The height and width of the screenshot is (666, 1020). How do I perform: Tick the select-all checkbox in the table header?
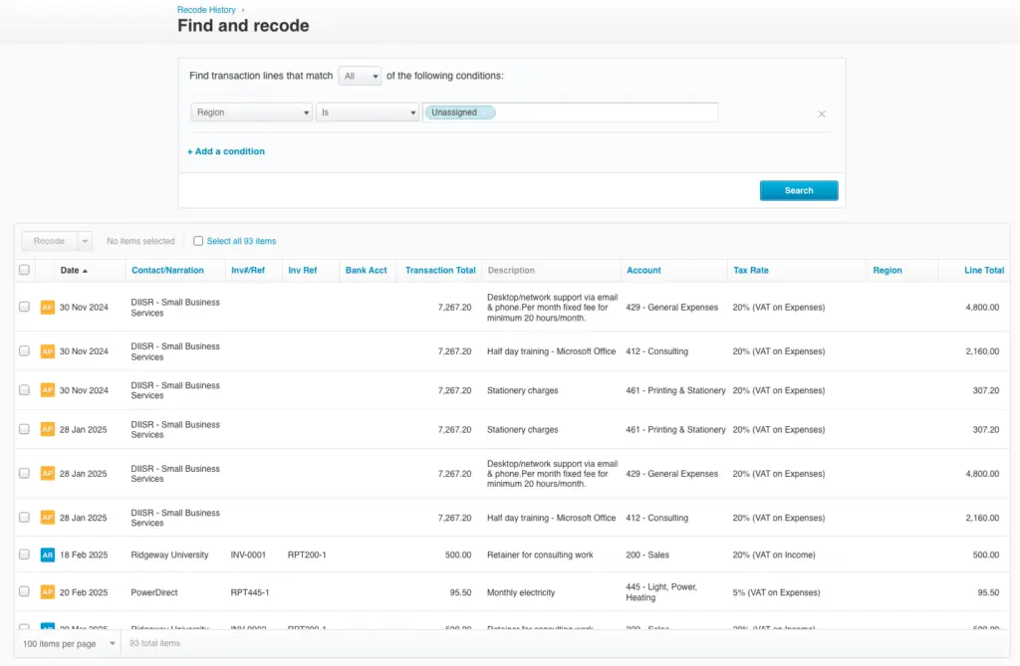(24, 270)
